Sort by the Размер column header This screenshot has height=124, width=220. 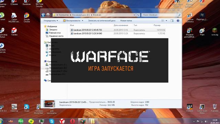point(157,25)
